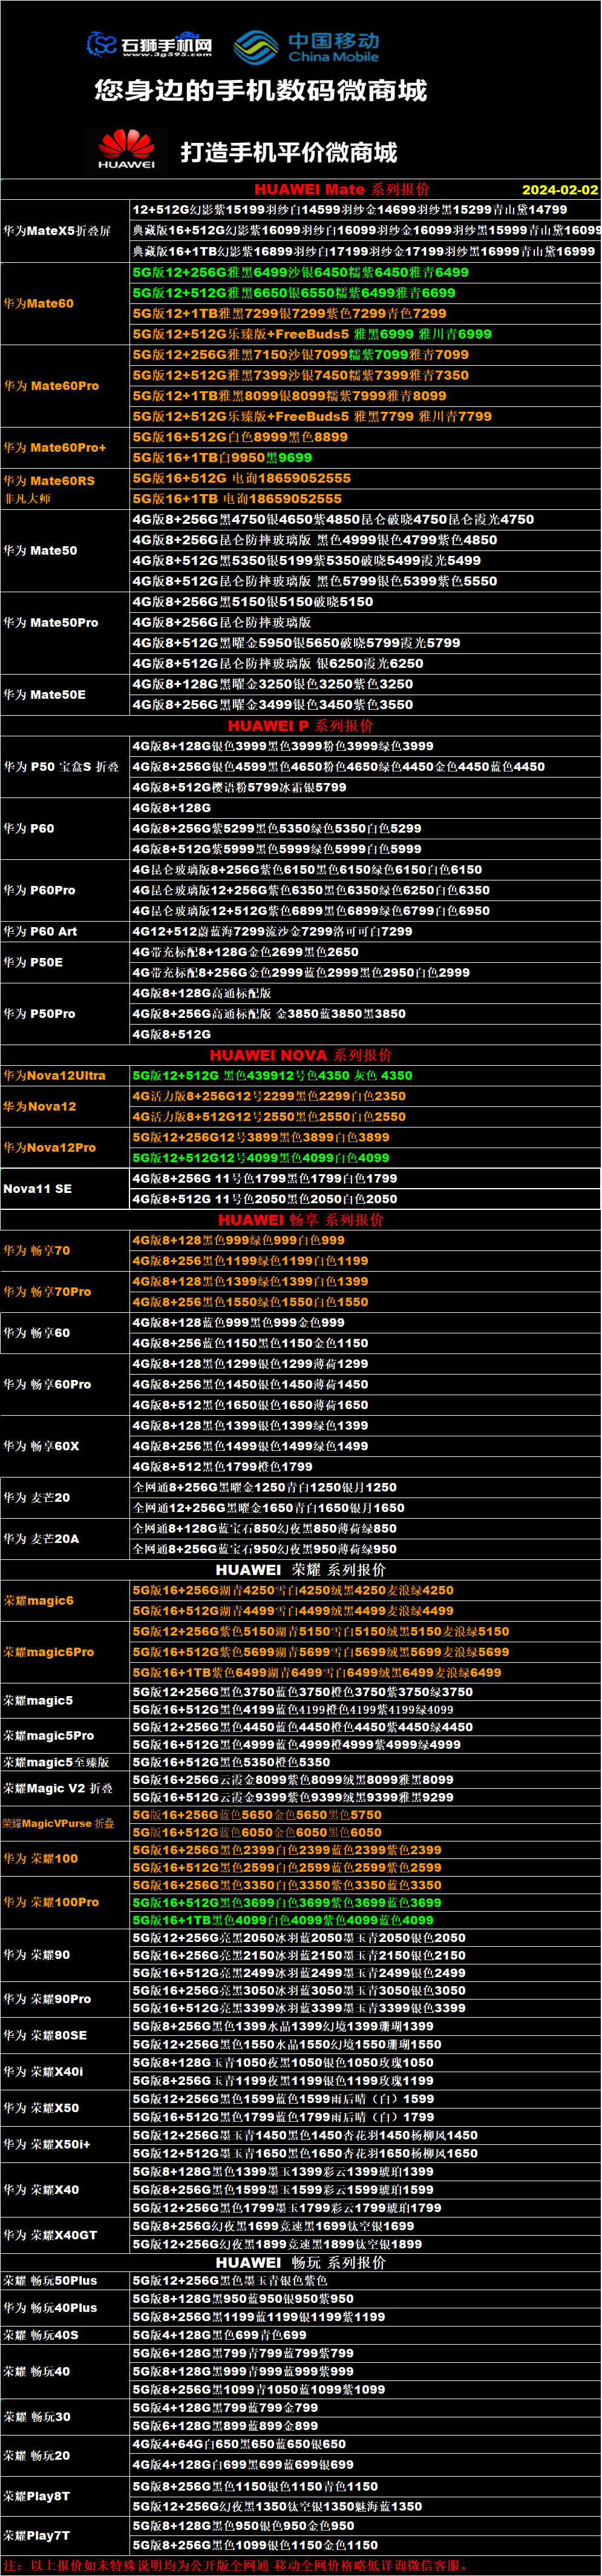The width and height of the screenshot is (602, 2576).
Task: Select the "华为 畅玩40Plus" model cell
Action: 65,2307
